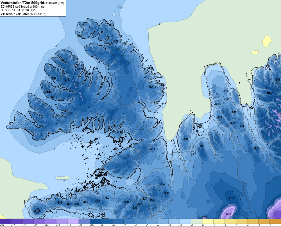Click the -9.7 temperature label

[x=98, y=201]
